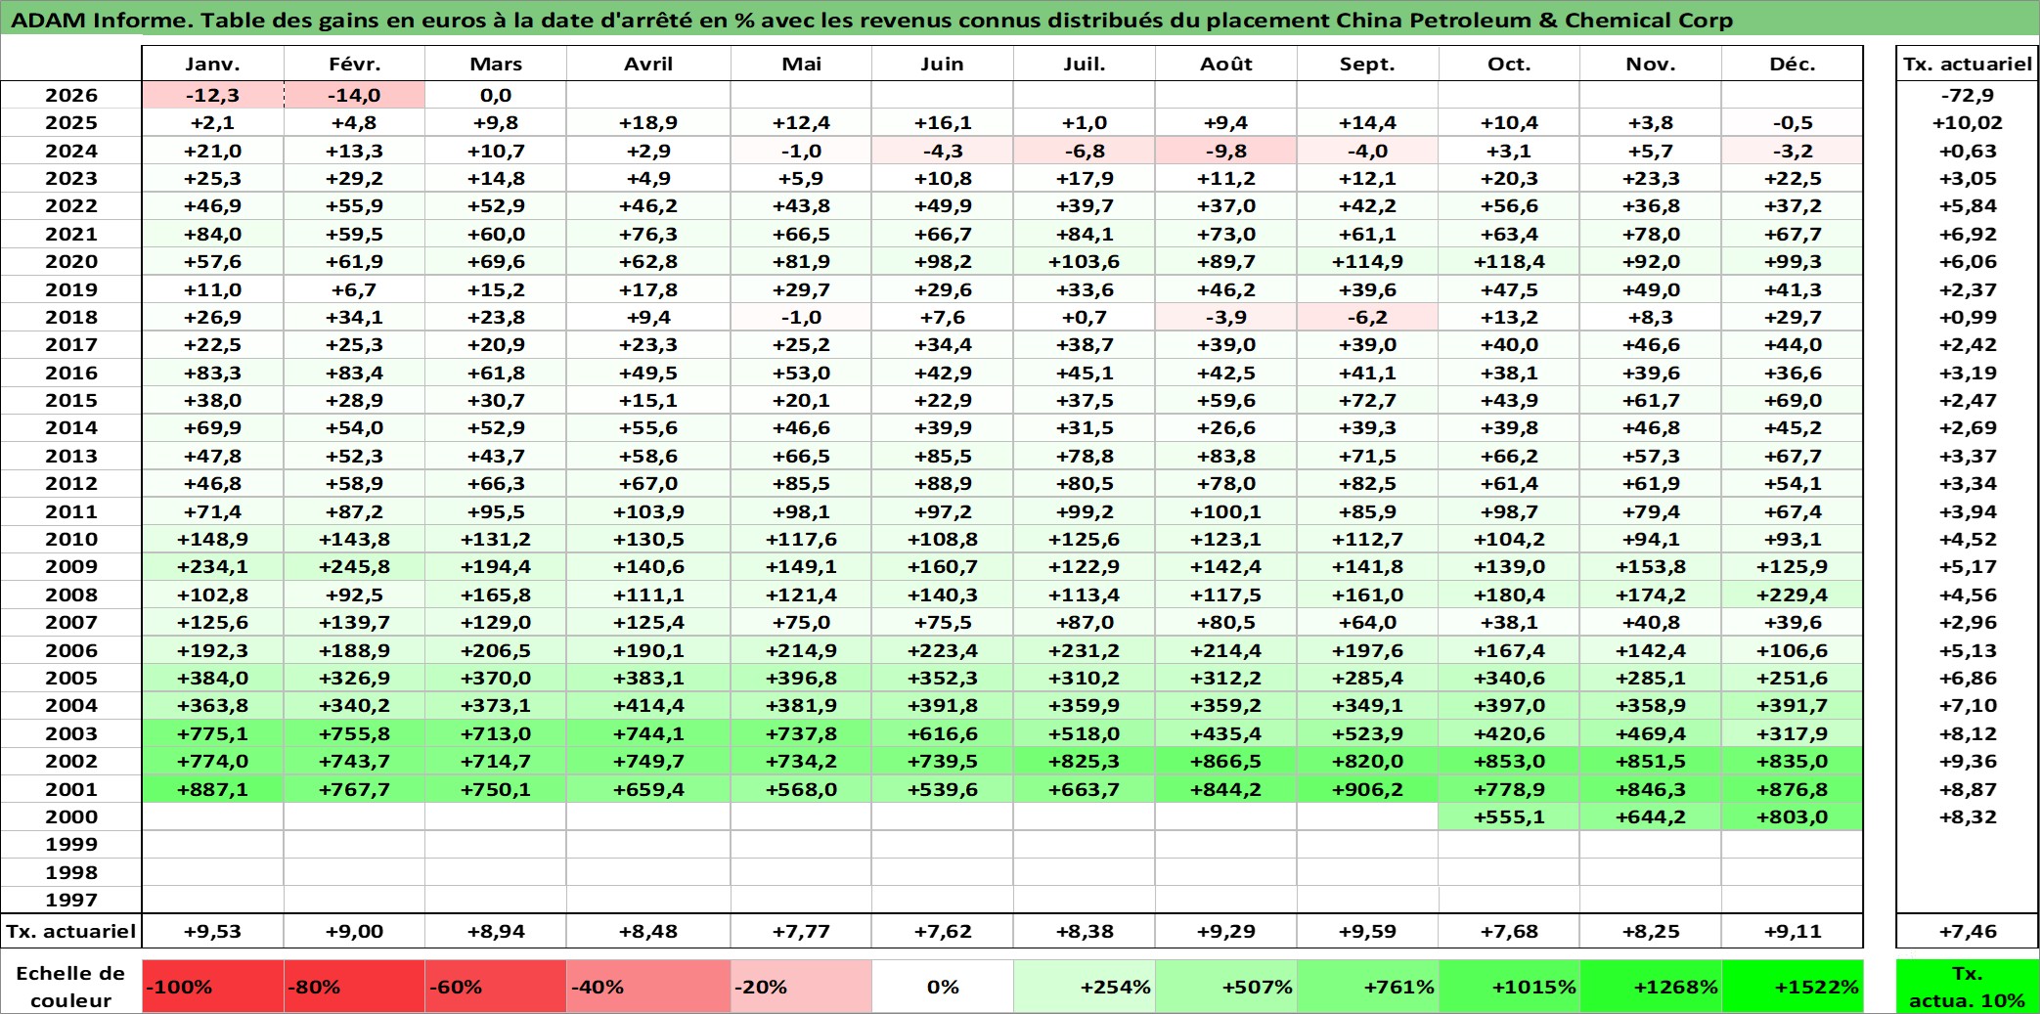Click the +644,2 cell for November 2000
Viewport: 2040px width, 1014px height.
1651,816
